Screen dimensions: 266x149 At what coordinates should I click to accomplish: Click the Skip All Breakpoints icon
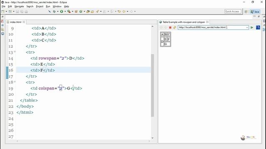click(x=49, y=12)
